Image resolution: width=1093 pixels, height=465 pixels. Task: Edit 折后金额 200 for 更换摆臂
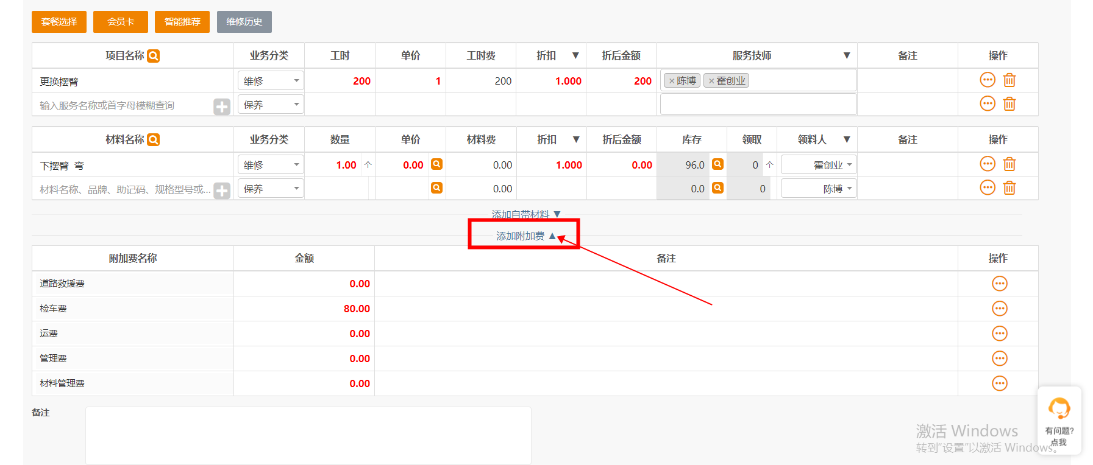pos(621,81)
